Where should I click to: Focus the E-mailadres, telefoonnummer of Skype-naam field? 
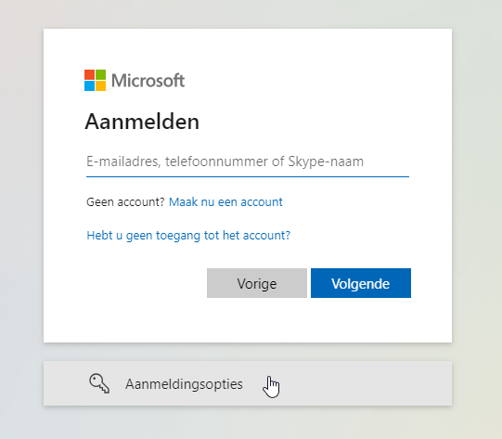[248, 161]
